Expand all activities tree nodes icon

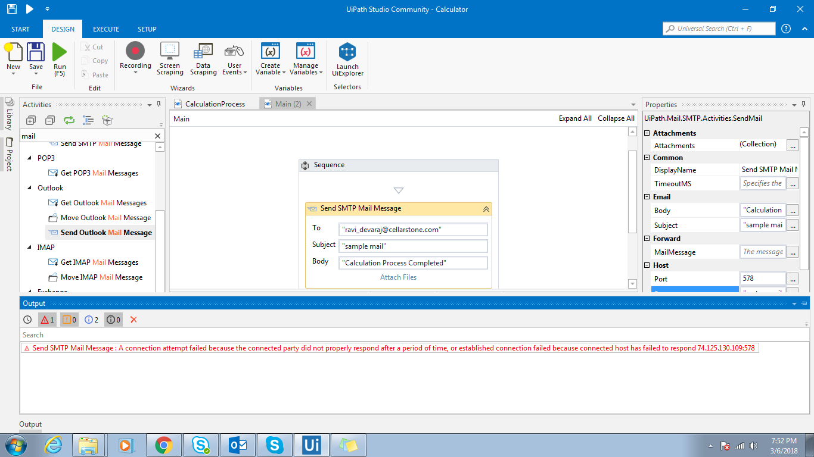31,120
